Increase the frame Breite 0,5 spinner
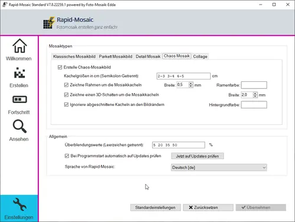This screenshot has width=295, height=222. pos(191,83)
